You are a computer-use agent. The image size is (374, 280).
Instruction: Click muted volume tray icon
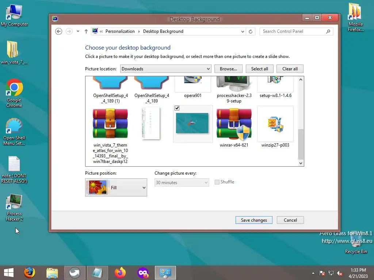click(340, 273)
